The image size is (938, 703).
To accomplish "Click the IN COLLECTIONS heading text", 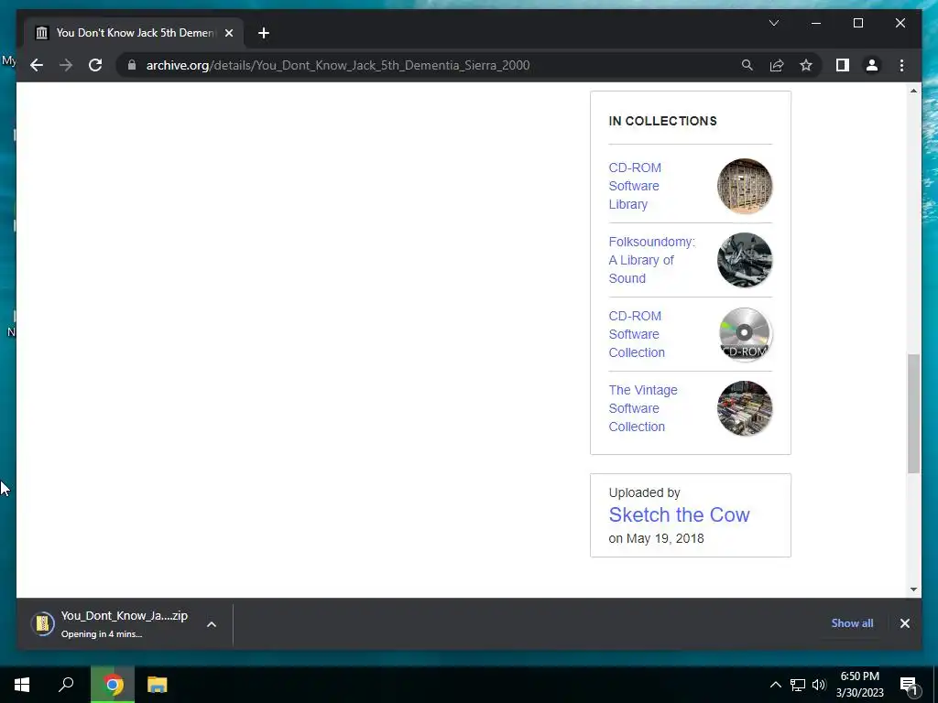I will pos(662,121).
